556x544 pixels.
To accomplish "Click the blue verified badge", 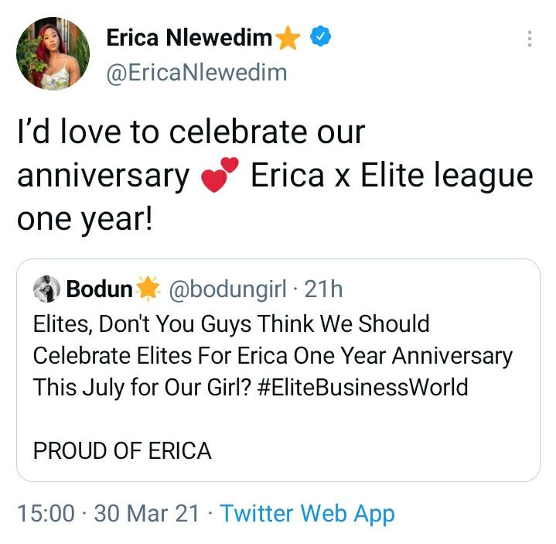I will pos(320,37).
